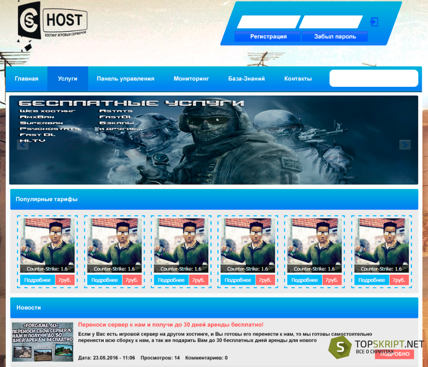Click the Новости section header
The image size is (428, 367).
(214, 308)
